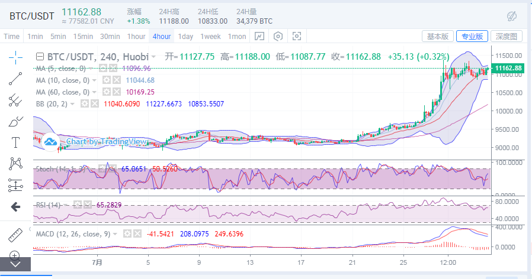Viewport: 532px width, 279px height.
Task: Switch to the 1day timeframe
Action: pyautogui.click(x=185, y=37)
